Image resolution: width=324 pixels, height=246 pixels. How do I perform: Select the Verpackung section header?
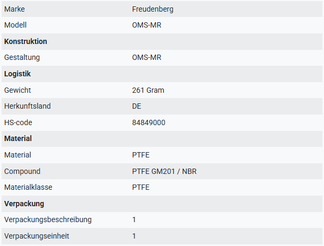click(x=24, y=204)
